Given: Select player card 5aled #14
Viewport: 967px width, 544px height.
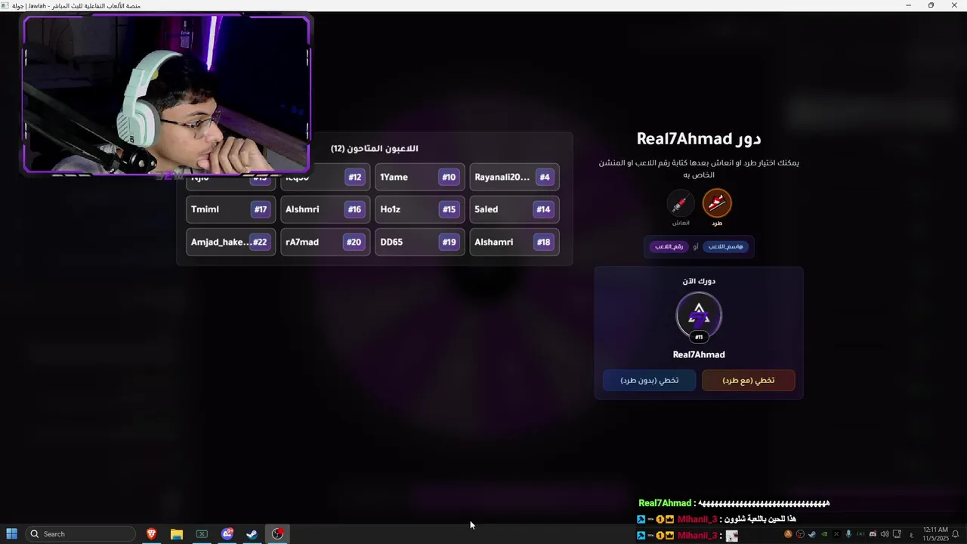Looking at the screenshot, I should click(514, 209).
